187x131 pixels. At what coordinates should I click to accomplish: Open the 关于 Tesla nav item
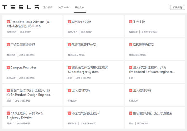(x=64, y=7)
